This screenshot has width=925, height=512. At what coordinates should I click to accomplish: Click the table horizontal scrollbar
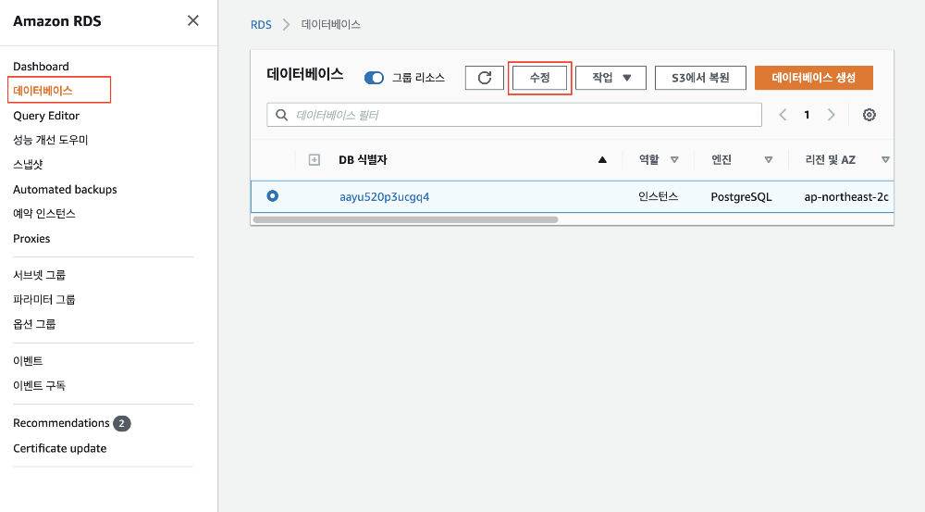pyautogui.click(x=405, y=219)
